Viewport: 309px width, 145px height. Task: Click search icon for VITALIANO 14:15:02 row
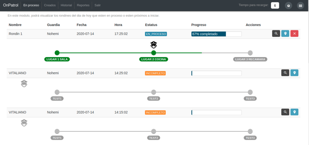[285, 112]
